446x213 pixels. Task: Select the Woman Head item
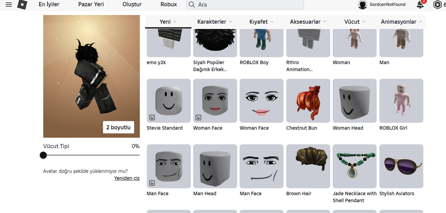pyautogui.click(x=355, y=101)
